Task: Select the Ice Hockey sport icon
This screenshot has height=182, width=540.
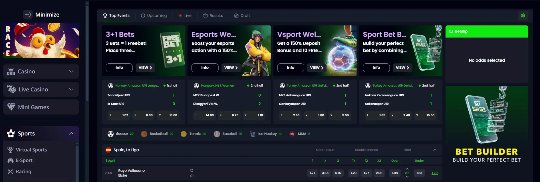Action: click(x=253, y=134)
